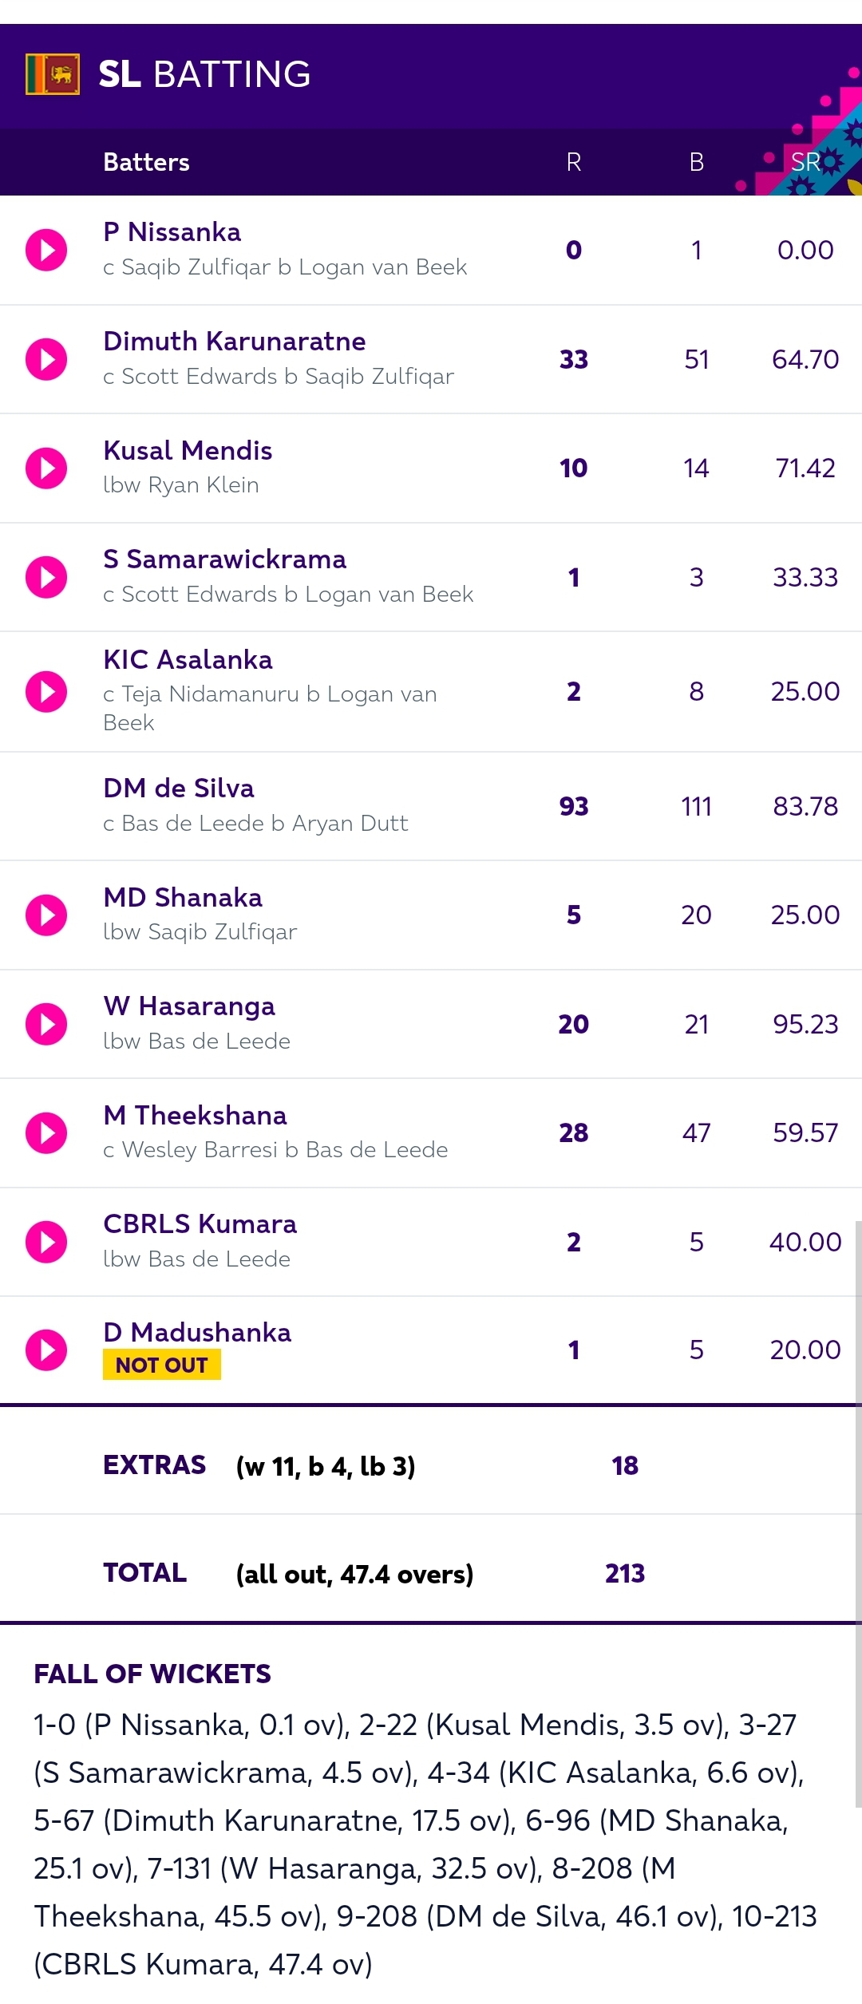The image size is (862, 2004).
Task: Tap the SL BATTING header
Action: (x=204, y=74)
